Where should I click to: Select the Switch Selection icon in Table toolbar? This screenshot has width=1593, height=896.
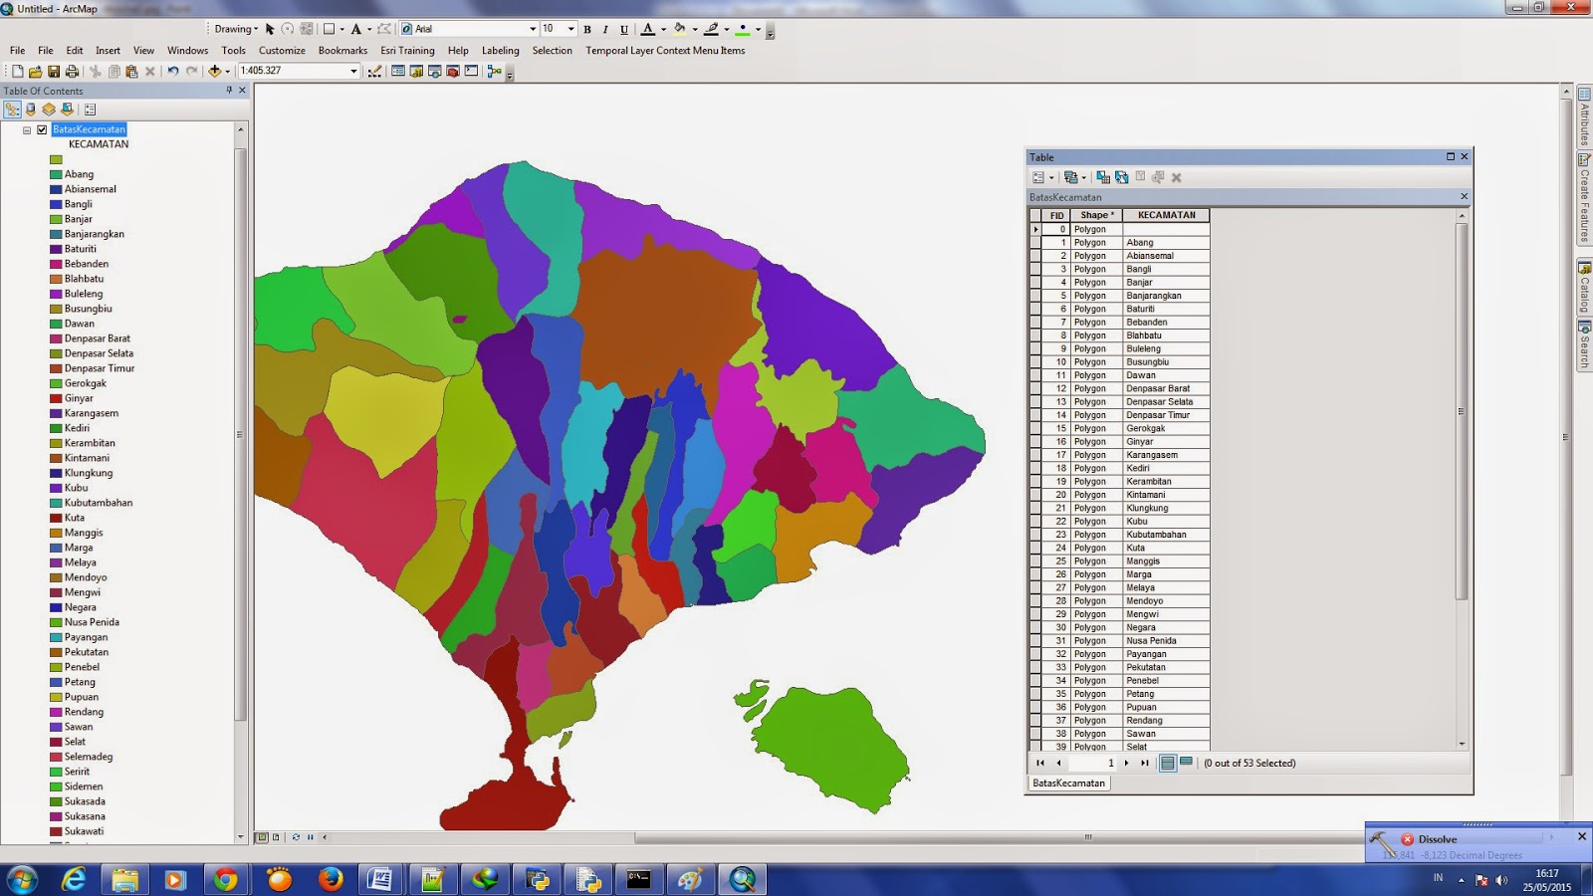(x=1120, y=177)
